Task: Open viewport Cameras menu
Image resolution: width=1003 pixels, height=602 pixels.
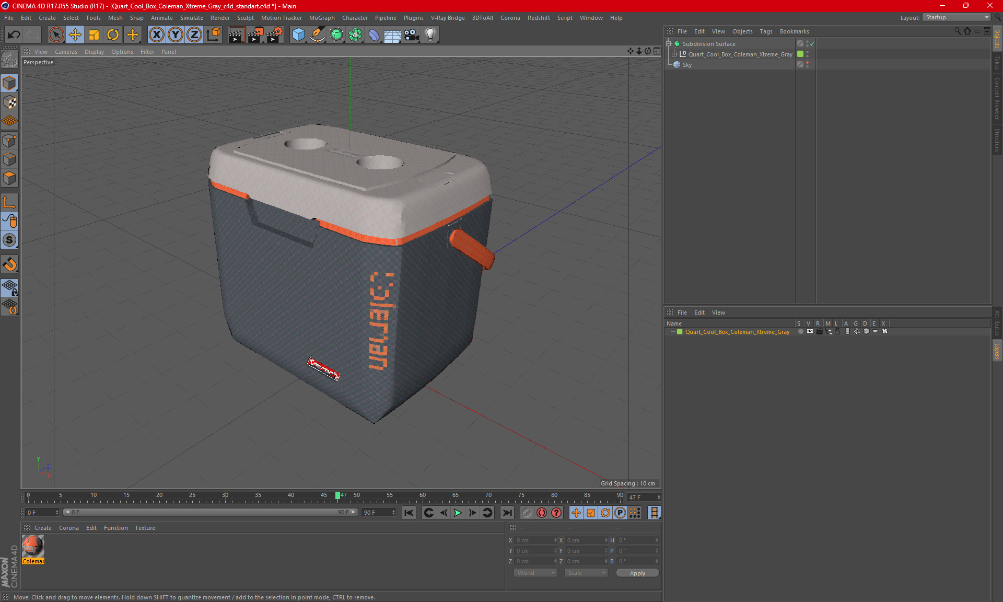Action: (x=66, y=52)
